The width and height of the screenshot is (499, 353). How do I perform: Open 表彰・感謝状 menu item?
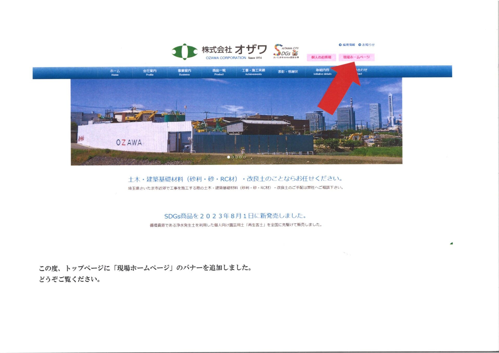[288, 71]
